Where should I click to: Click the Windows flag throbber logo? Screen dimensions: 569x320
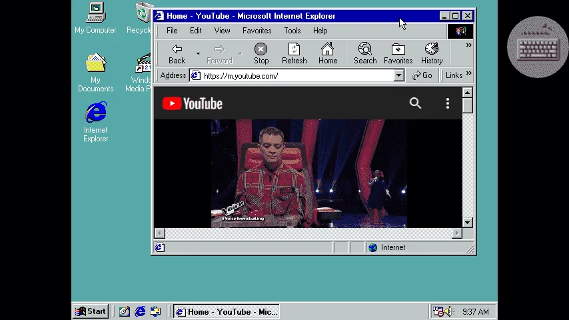click(460, 31)
